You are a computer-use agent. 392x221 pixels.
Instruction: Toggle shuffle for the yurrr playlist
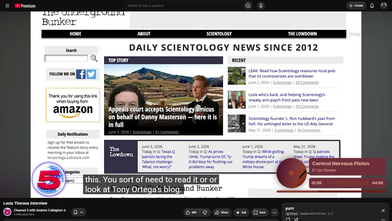tap(296, 219)
